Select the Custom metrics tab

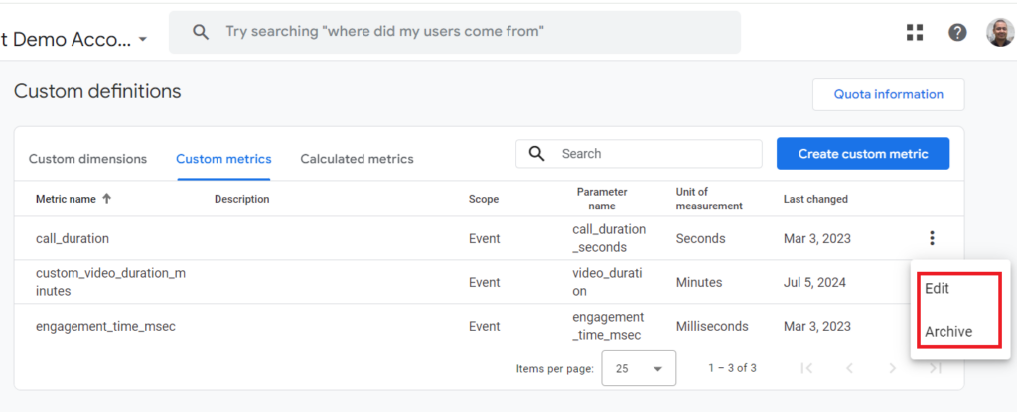(223, 159)
